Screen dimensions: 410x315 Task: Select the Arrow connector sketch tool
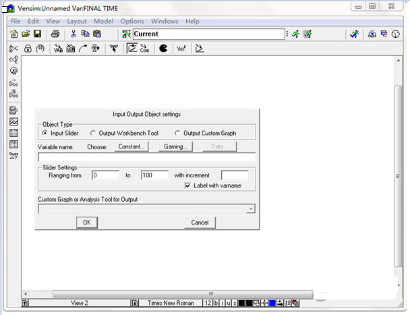(x=84, y=49)
